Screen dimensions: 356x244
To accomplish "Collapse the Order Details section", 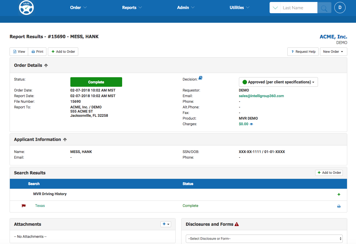I will 46,65.
